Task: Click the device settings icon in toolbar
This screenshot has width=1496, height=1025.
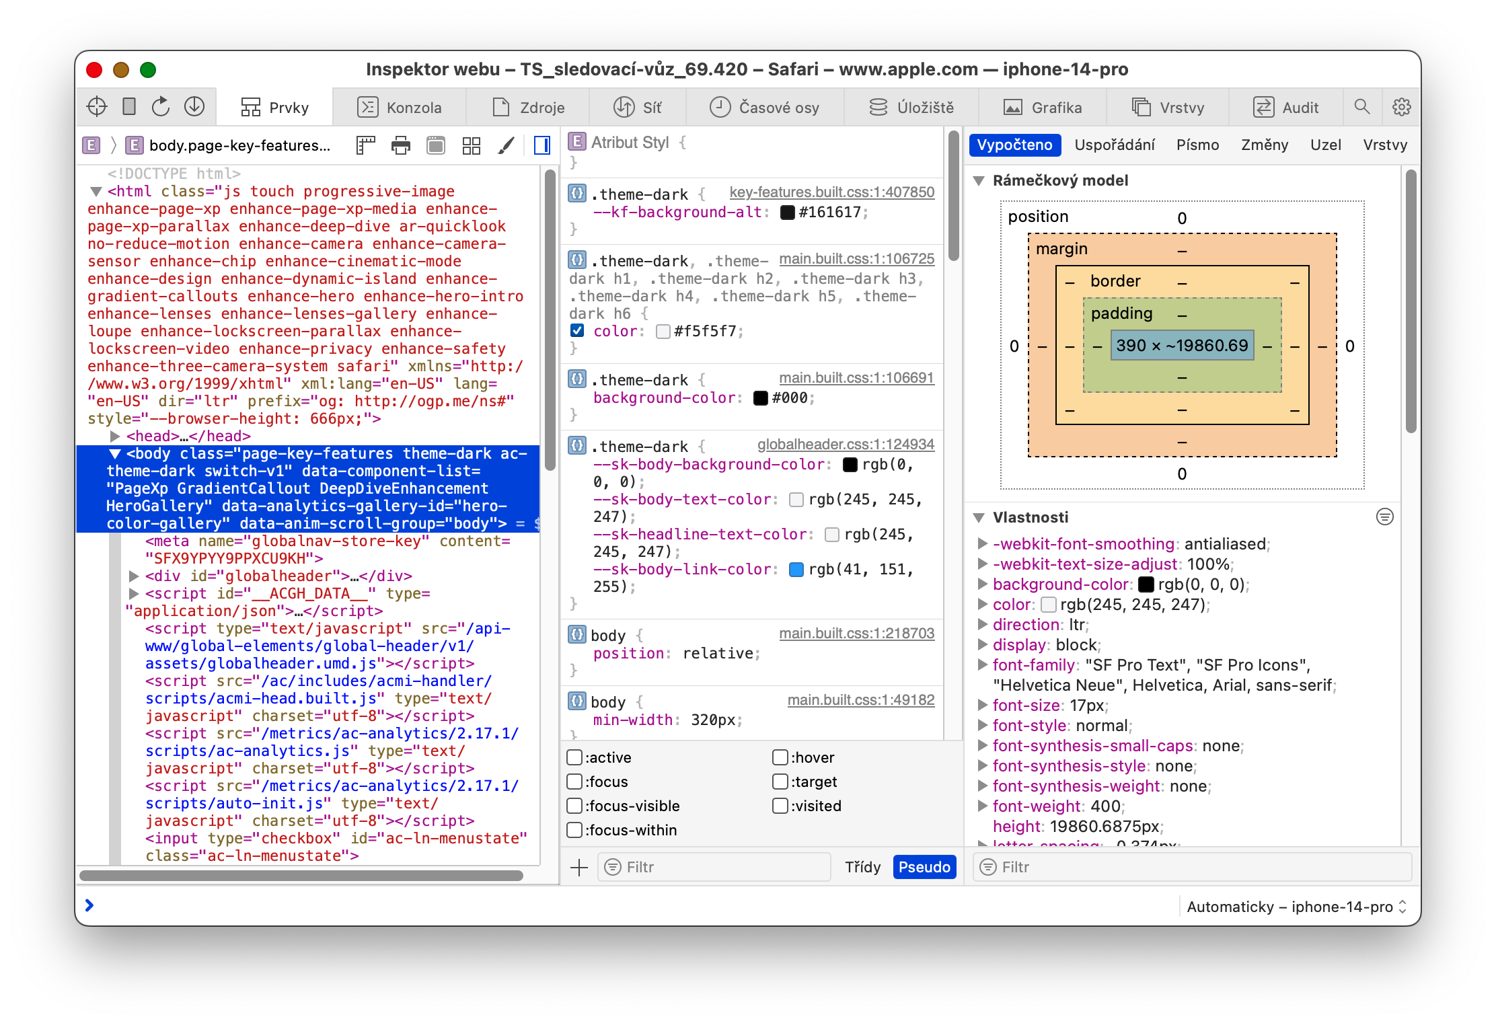Action: [129, 107]
